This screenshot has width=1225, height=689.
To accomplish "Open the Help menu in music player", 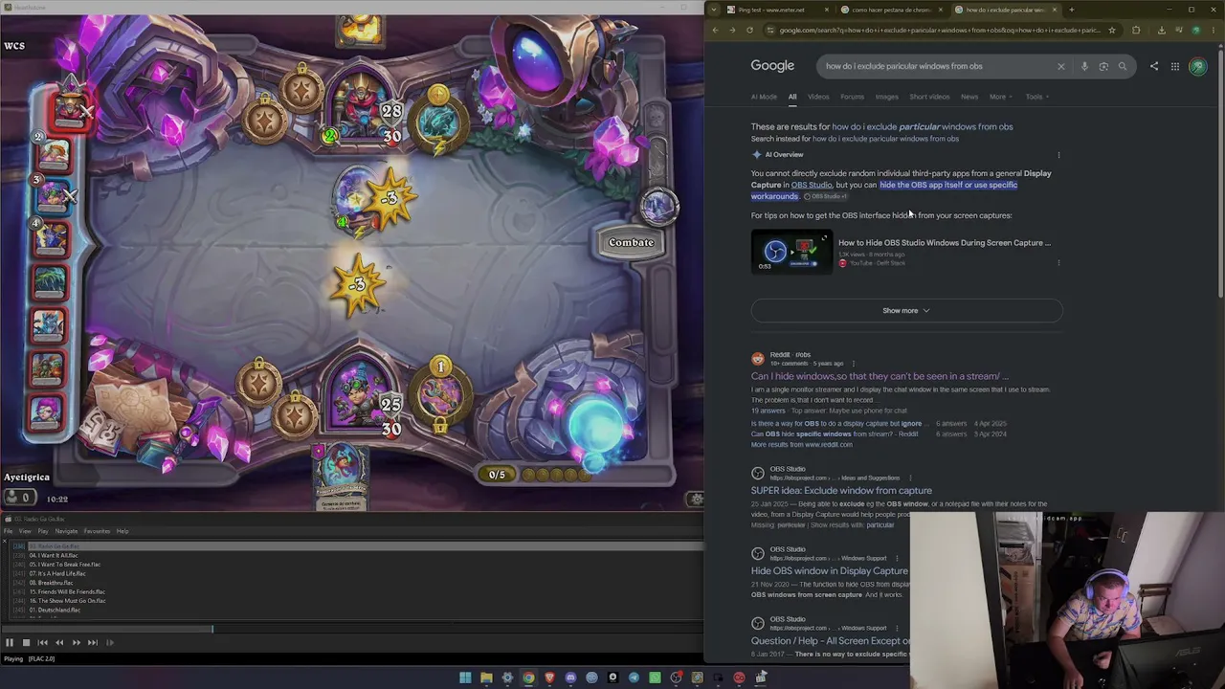I will [122, 531].
